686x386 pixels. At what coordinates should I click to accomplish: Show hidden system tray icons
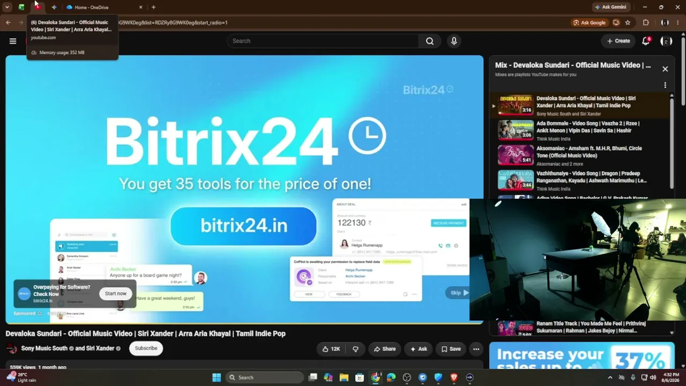(610, 377)
